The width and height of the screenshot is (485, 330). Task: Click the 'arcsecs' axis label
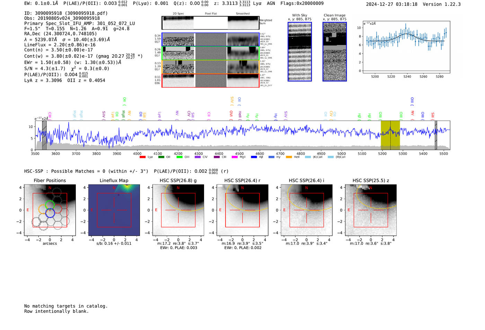click(50, 243)
